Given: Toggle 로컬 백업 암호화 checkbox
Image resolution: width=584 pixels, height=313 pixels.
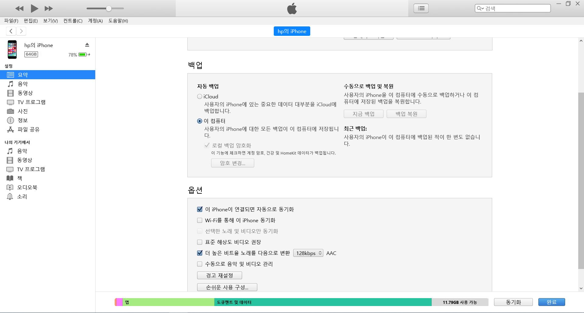Looking at the screenshot, I should (207, 145).
